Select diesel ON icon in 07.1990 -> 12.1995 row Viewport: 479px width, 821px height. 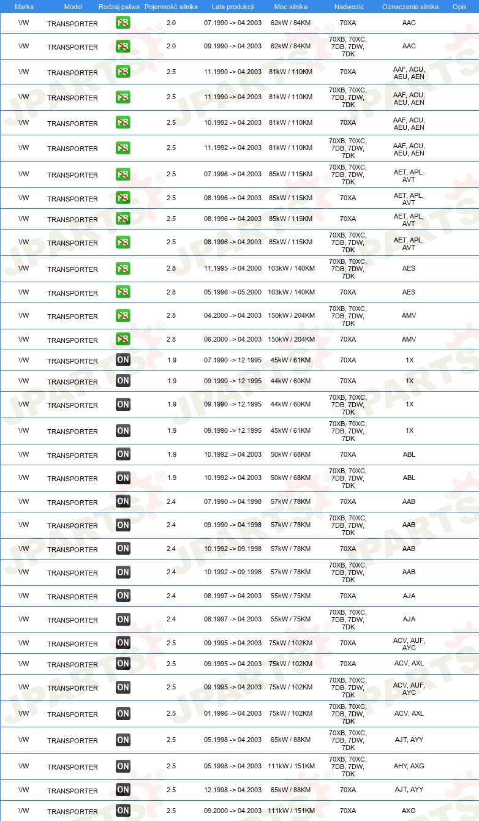tap(123, 360)
